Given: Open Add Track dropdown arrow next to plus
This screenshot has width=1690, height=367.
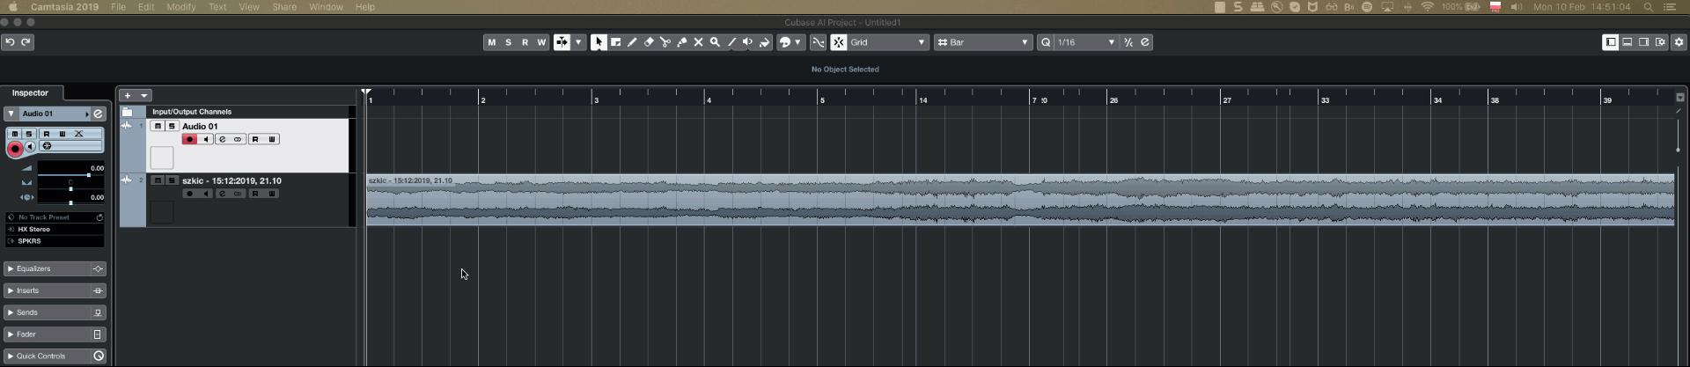Looking at the screenshot, I should pos(144,95).
